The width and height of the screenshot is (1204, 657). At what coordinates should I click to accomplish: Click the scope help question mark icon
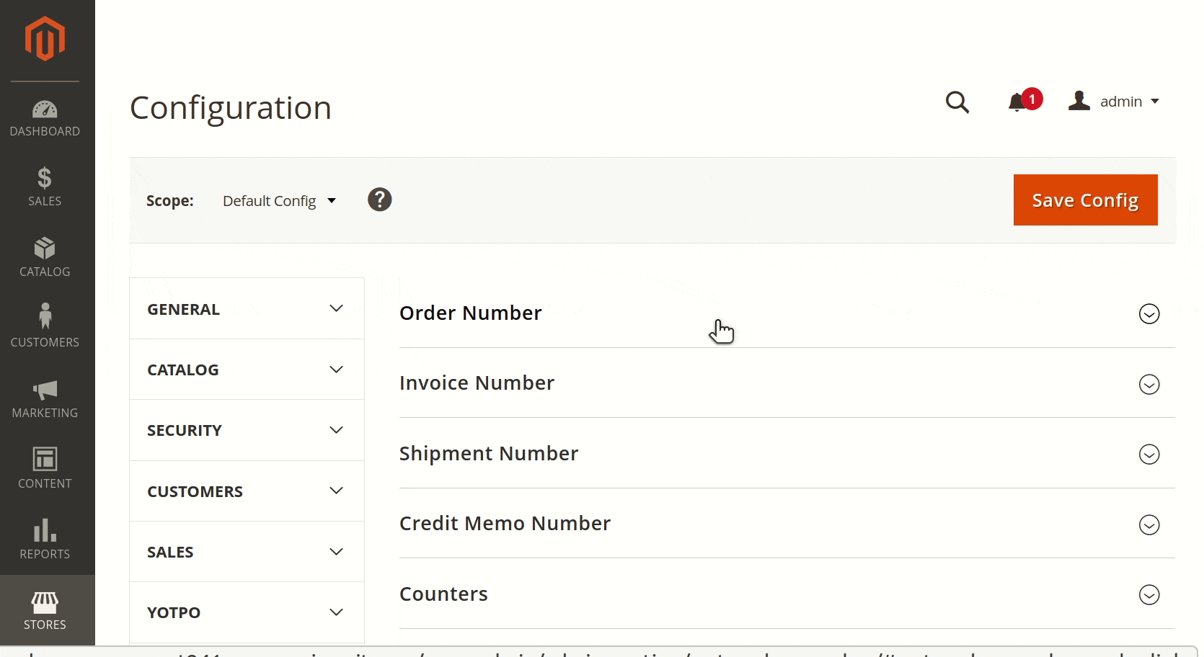point(380,200)
